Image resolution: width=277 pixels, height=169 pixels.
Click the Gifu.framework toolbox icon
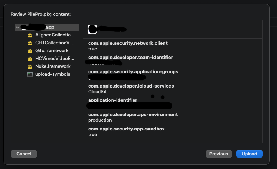click(30, 51)
